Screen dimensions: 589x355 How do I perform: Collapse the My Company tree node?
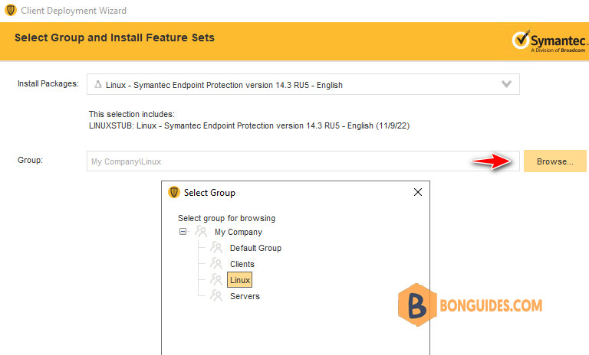(x=183, y=232)
